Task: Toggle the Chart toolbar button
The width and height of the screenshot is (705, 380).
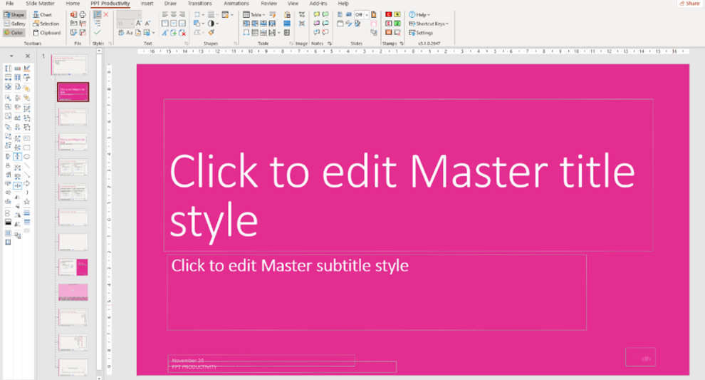Action: pos(43,15)
